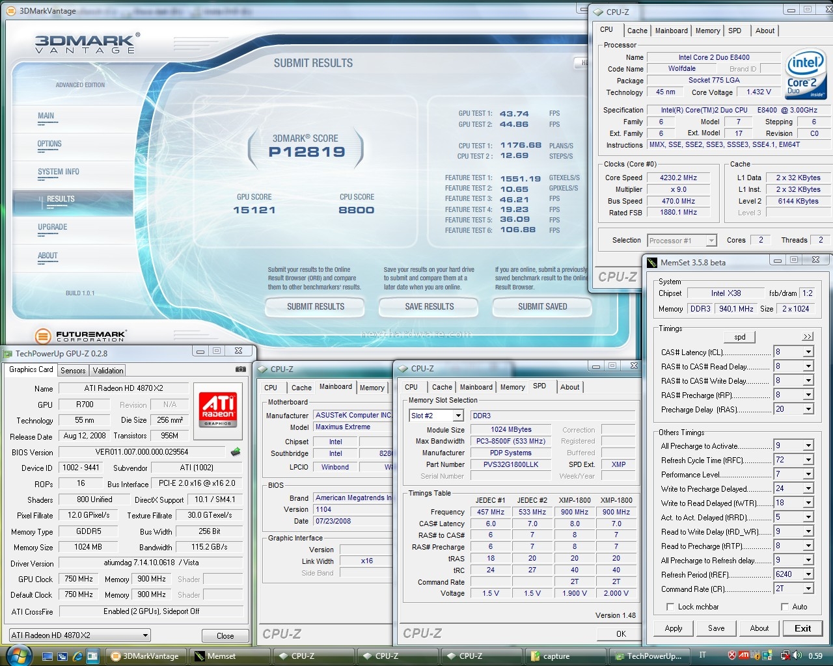Open the Validation tab in GPU-Z
This screenshot has height=666, width=833.
108,370
